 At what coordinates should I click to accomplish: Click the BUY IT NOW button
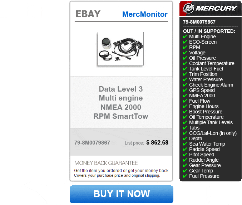(122, 194)
